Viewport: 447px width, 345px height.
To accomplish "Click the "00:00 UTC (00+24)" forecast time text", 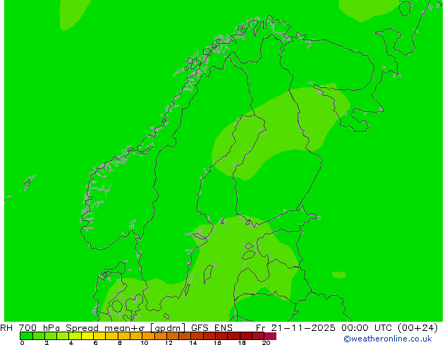I will click(389, 328).
